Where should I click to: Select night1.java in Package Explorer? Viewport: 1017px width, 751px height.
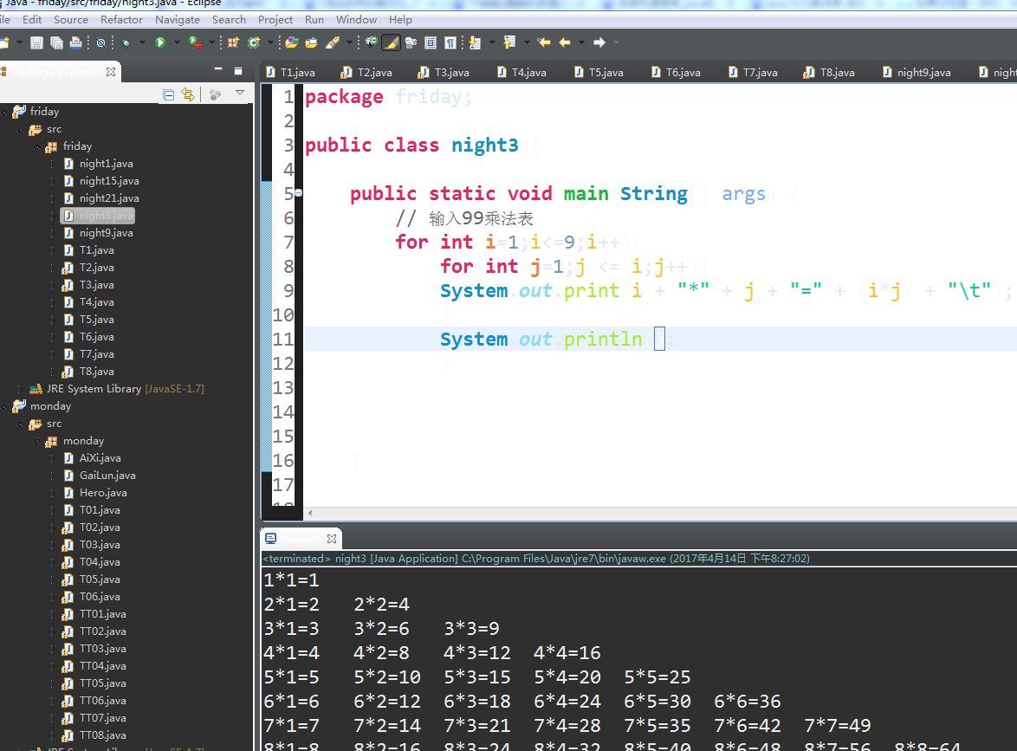click(x=98, y=164)
